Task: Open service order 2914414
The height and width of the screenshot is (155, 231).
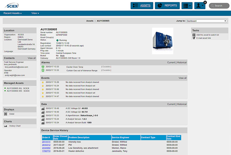Action: (46, 142)
